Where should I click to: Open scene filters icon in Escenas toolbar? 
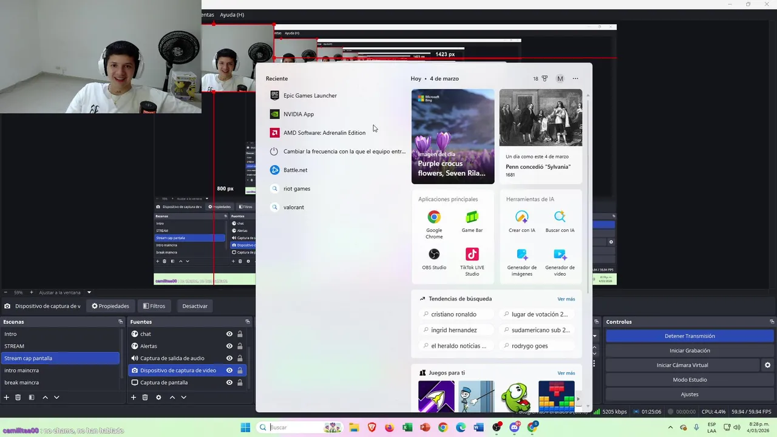(32, 397)
